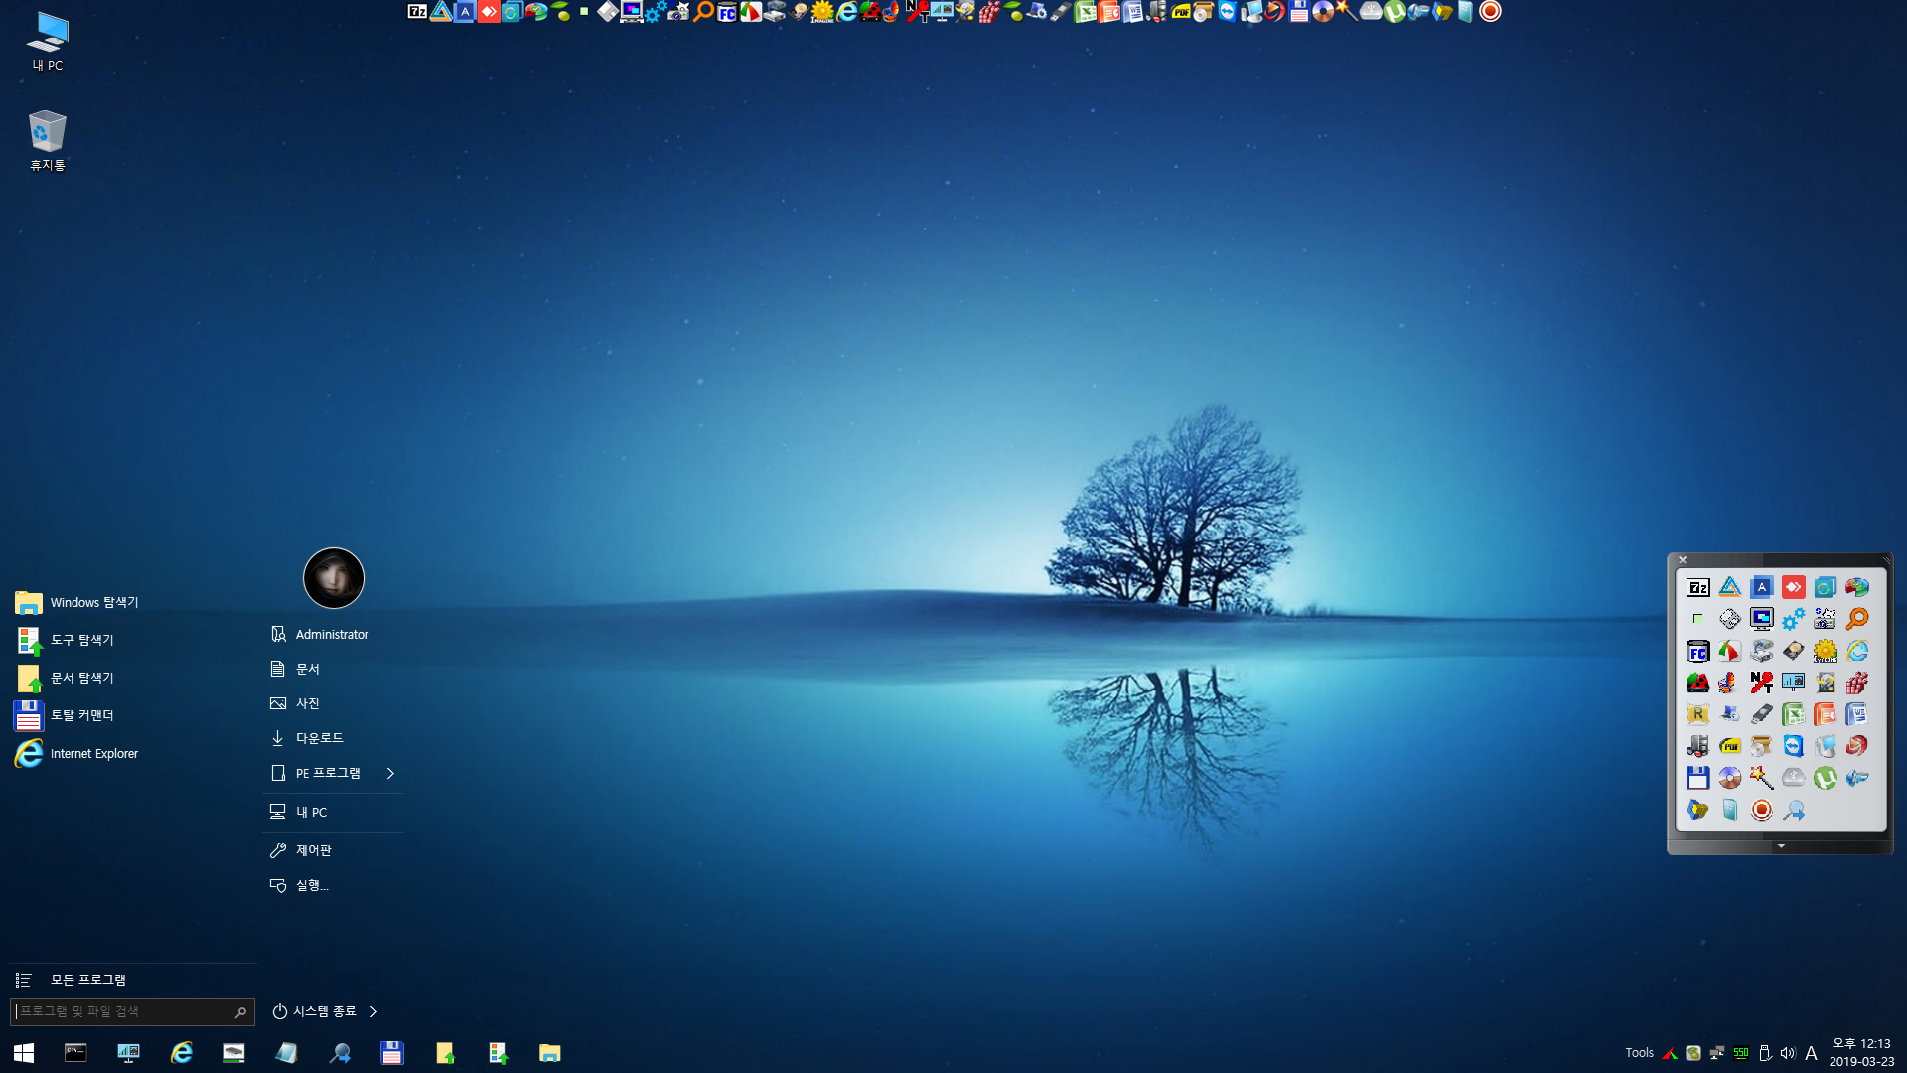Launch the yellow PDF viewer in launcher panel

1730,746
